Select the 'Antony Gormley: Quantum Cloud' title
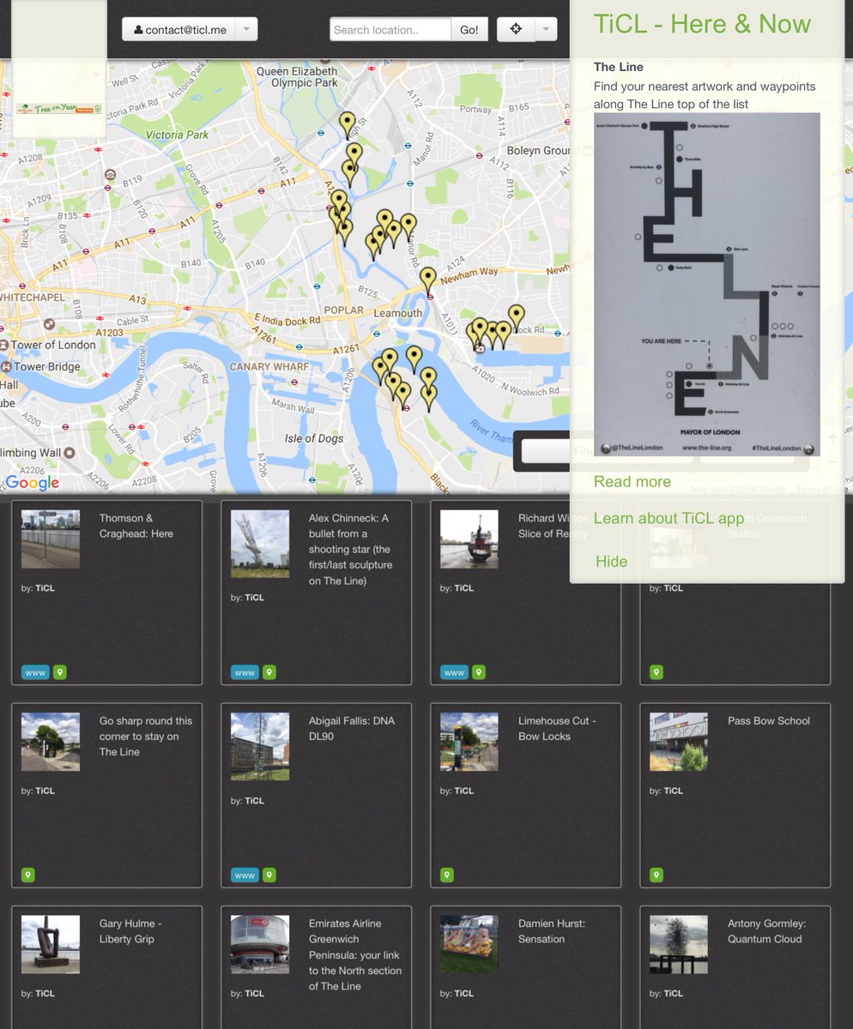 tap(767, 931)
